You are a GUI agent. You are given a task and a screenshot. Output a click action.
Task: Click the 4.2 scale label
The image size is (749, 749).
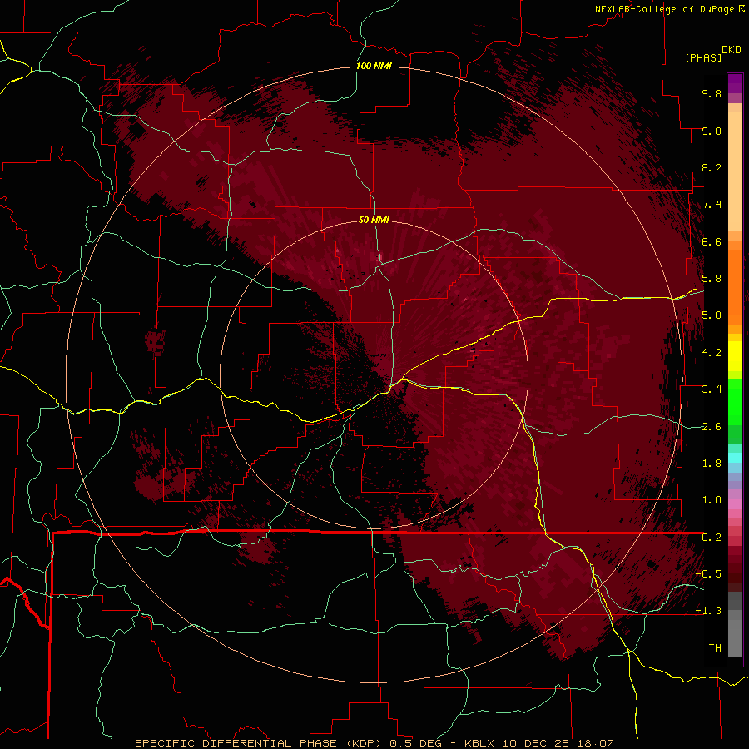coord(712,353)
